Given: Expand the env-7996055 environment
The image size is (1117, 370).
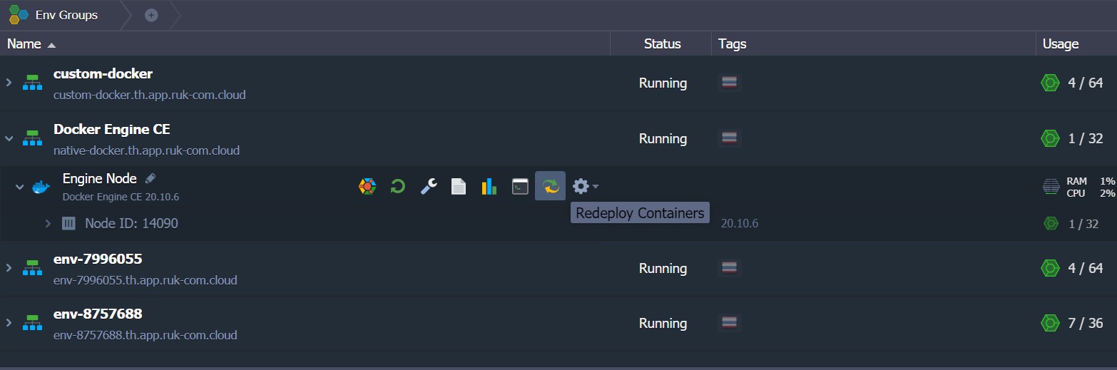Looking at the screenshot, I should [x=9, y=267].
